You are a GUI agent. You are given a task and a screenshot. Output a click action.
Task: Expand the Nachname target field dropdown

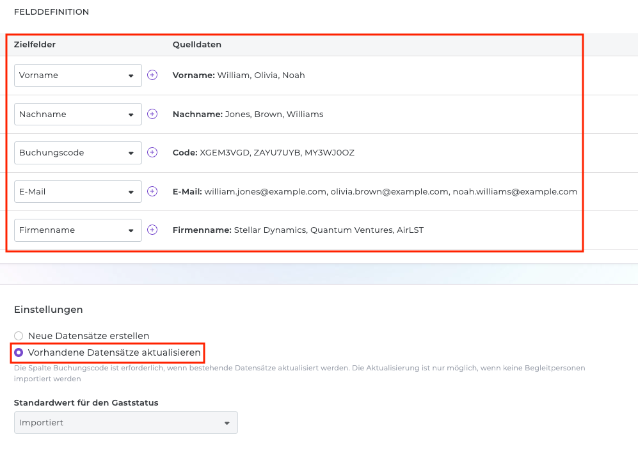pos(78,115)
